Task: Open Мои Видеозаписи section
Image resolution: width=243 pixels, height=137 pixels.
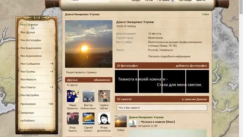Action: point(31,48)
